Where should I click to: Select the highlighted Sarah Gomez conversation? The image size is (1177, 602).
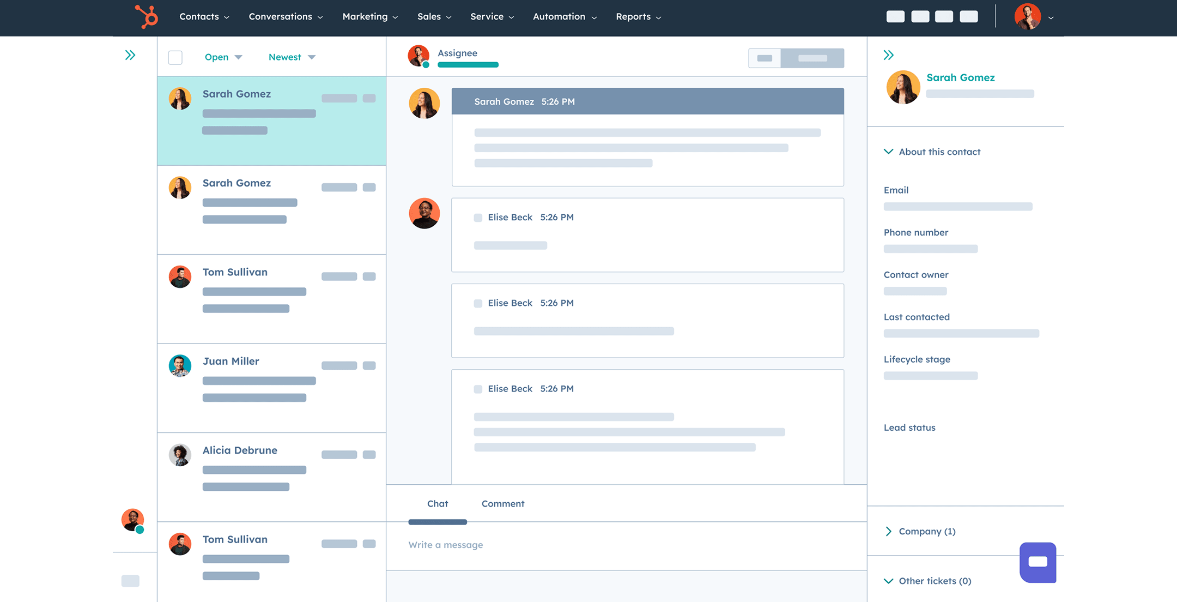pos(271,121)
